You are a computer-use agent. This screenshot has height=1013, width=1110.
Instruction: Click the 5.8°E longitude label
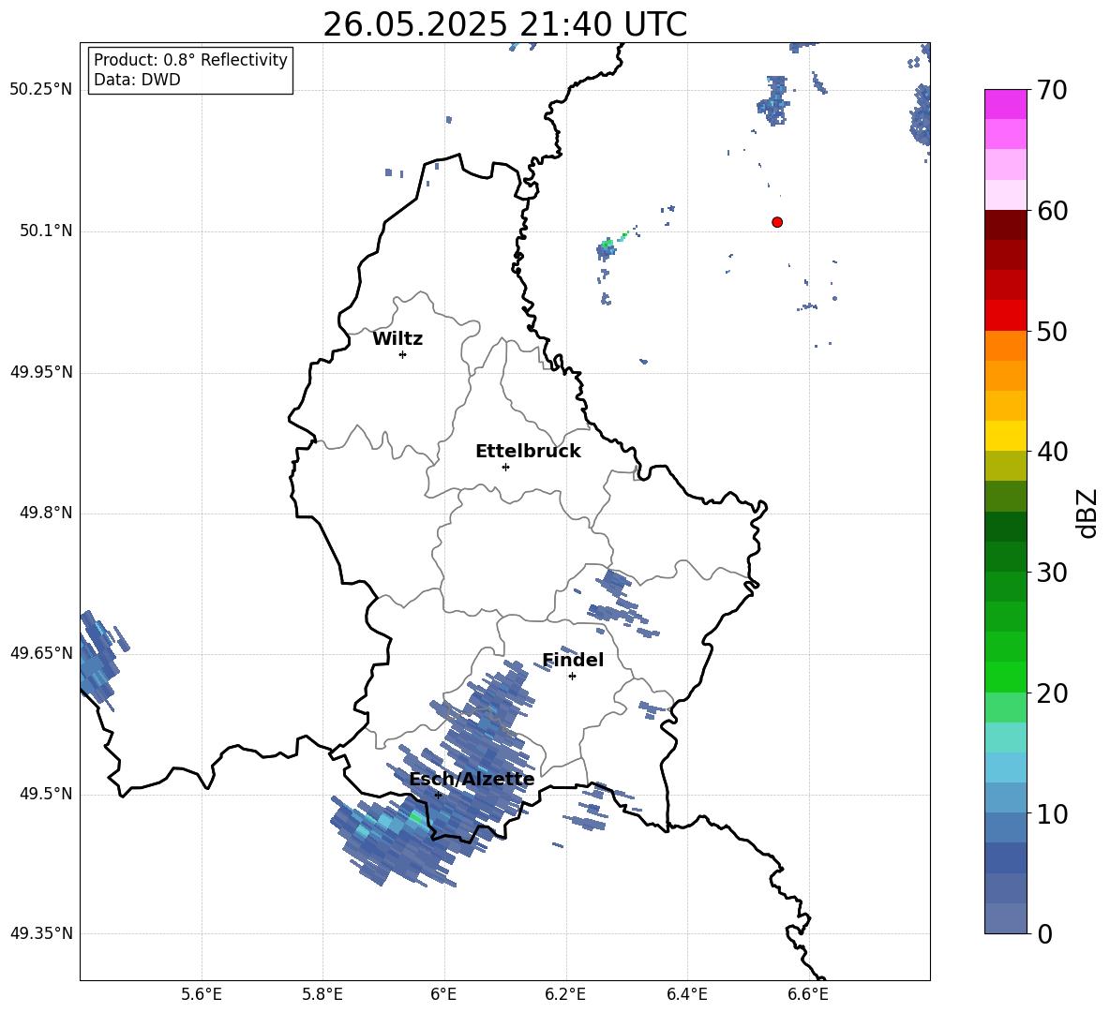[x=322, y=994]
